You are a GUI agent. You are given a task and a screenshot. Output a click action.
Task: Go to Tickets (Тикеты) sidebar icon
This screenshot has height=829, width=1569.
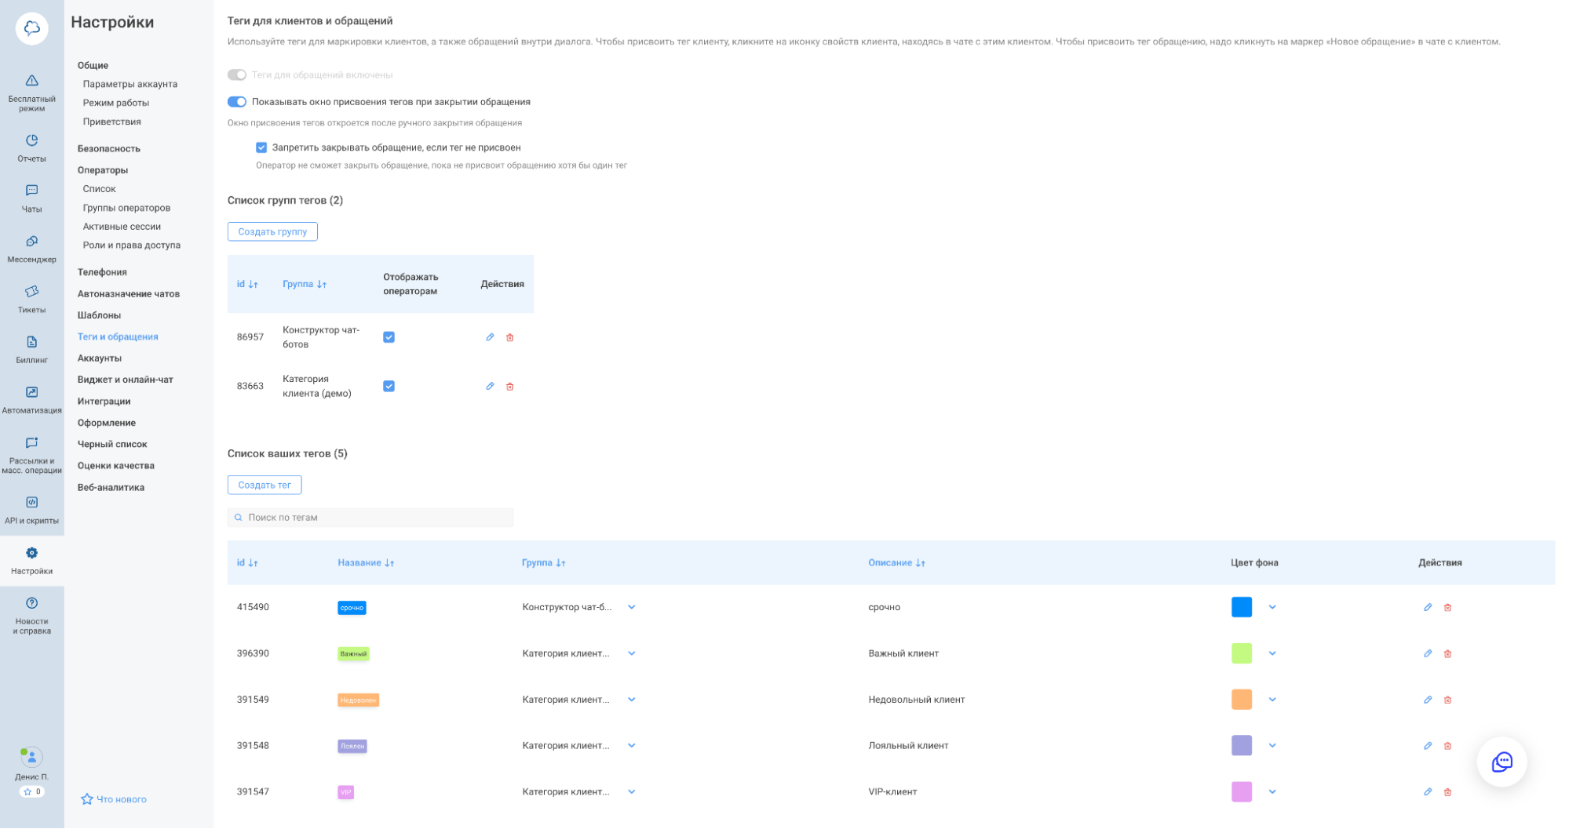coord(31,292)
